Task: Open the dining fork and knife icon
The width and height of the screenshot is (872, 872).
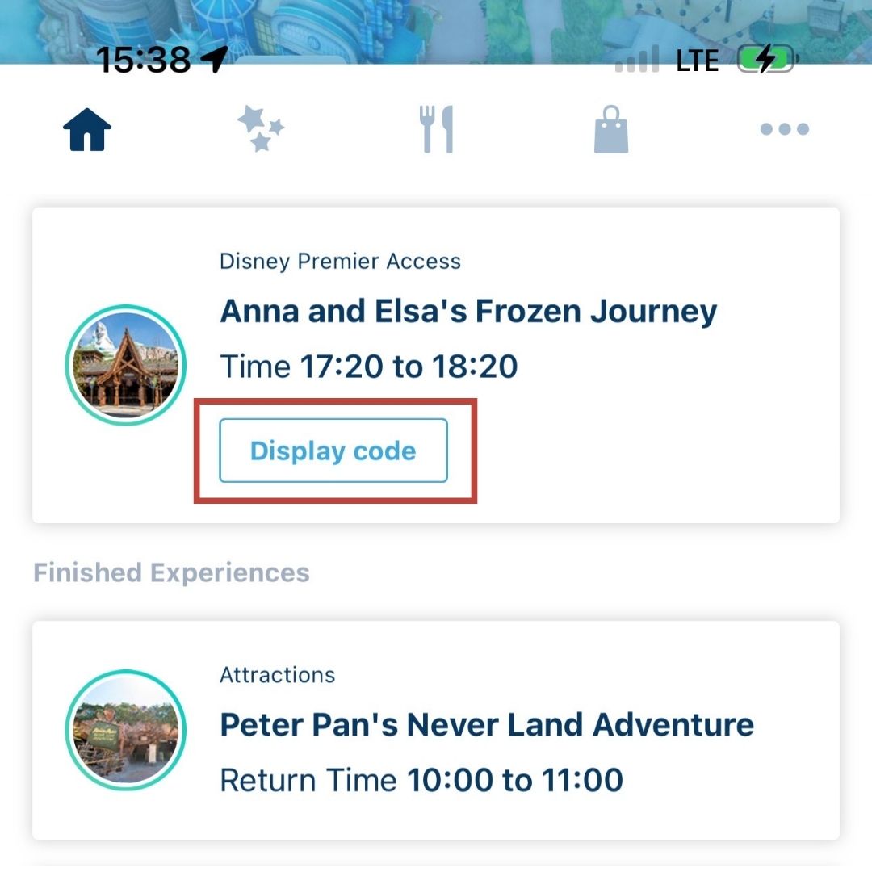Action: click(437, 129)
